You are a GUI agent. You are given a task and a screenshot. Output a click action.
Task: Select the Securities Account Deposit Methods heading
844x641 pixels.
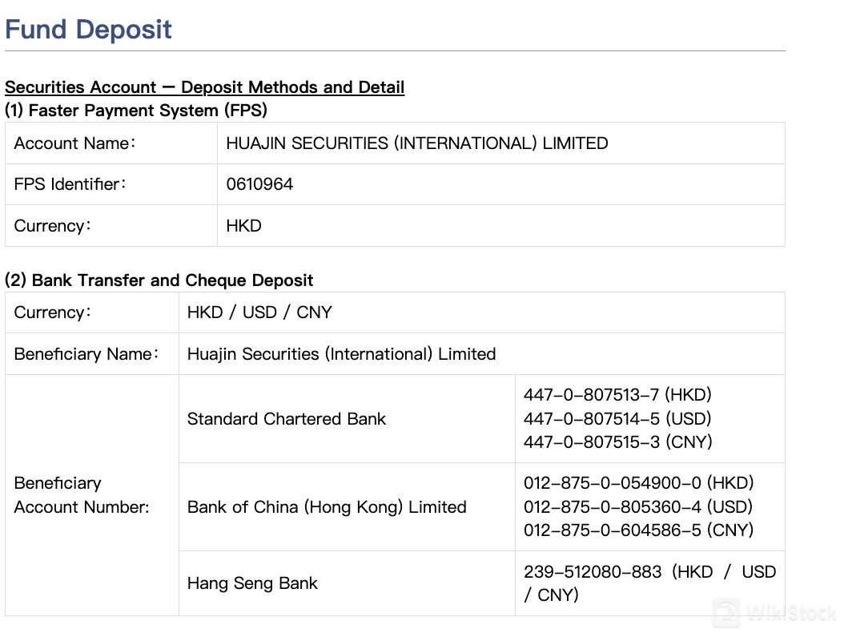tap(204, 87)
